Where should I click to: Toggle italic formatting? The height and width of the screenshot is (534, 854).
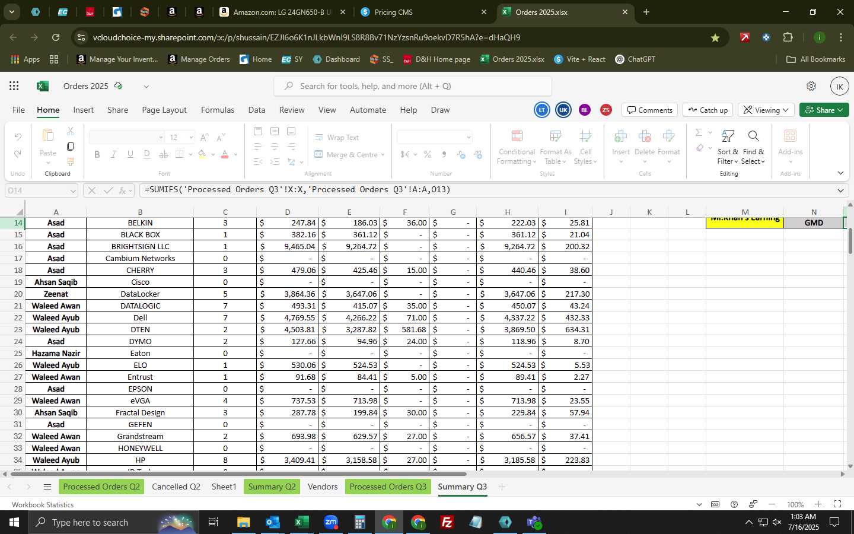[x=114, y=154]
